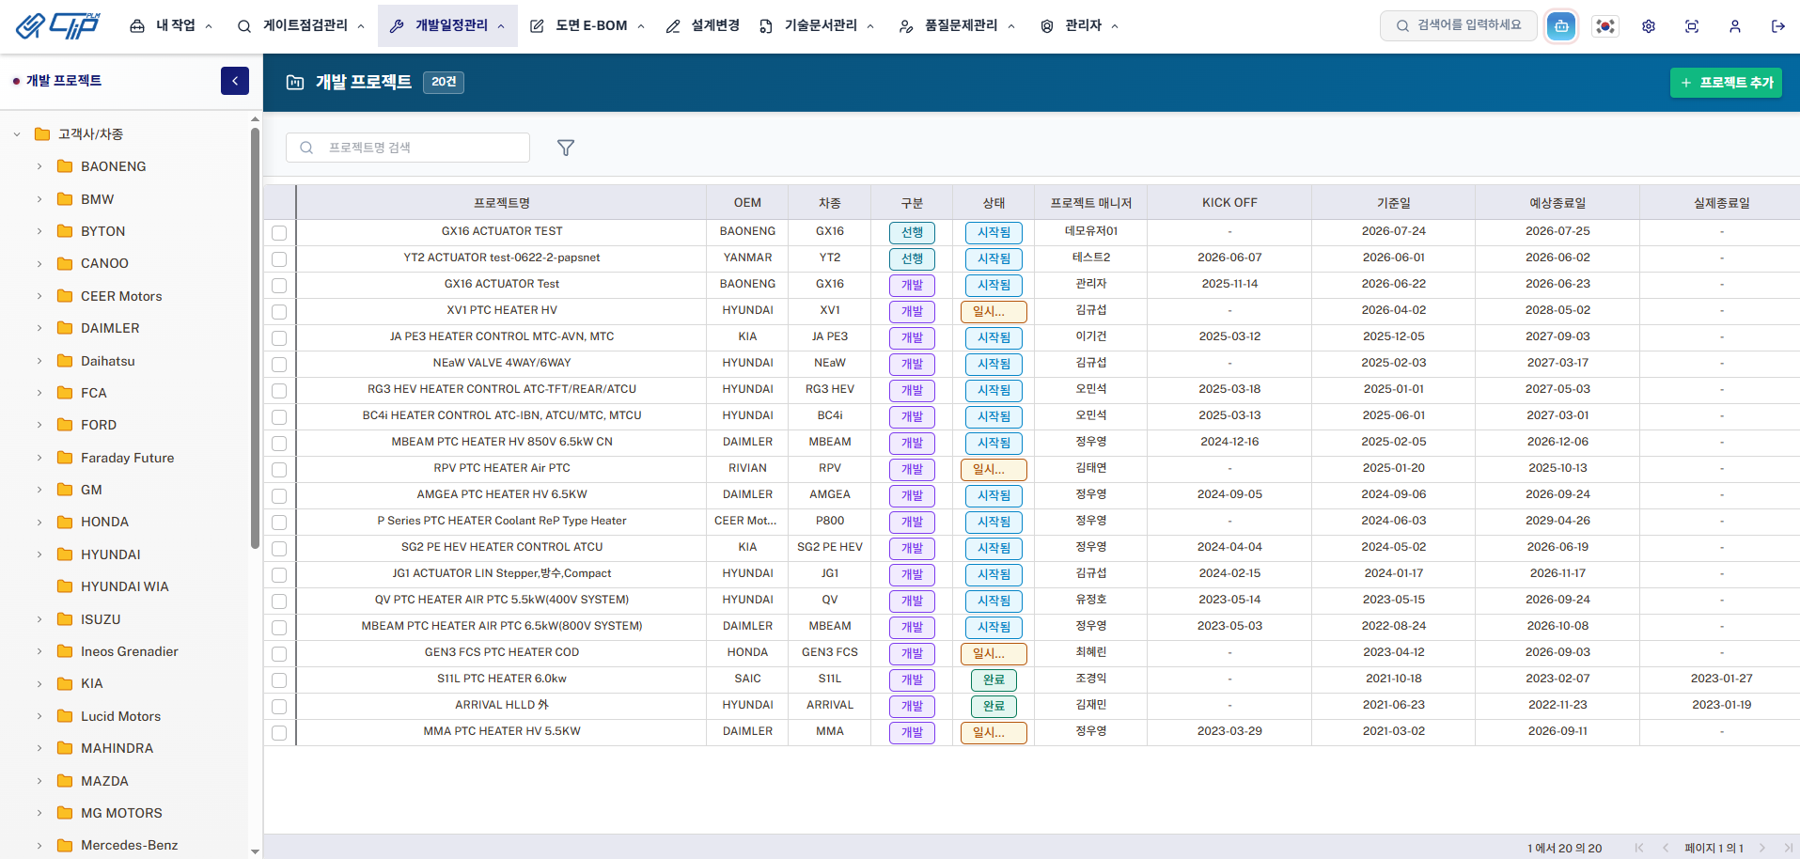Collapse the 고객사/차종 tree root
Viewport: 1800px width, 859px height.
tap(17, 134)
